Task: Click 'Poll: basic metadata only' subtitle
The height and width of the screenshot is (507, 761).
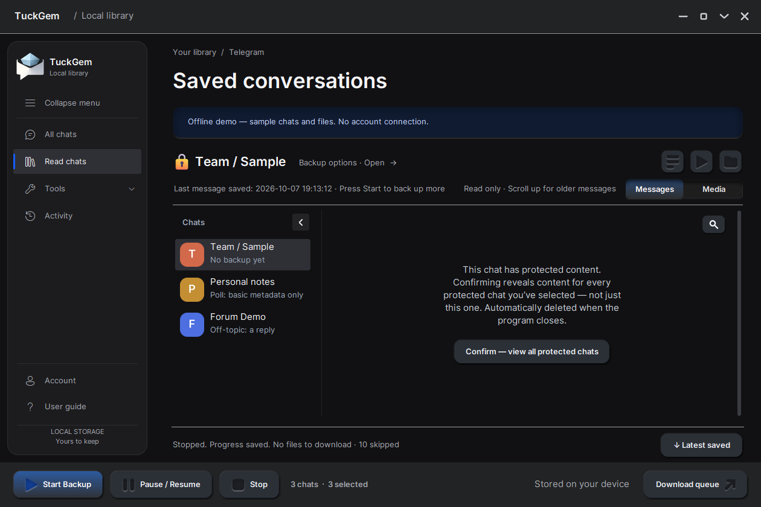Action: (x=257, y=295)
